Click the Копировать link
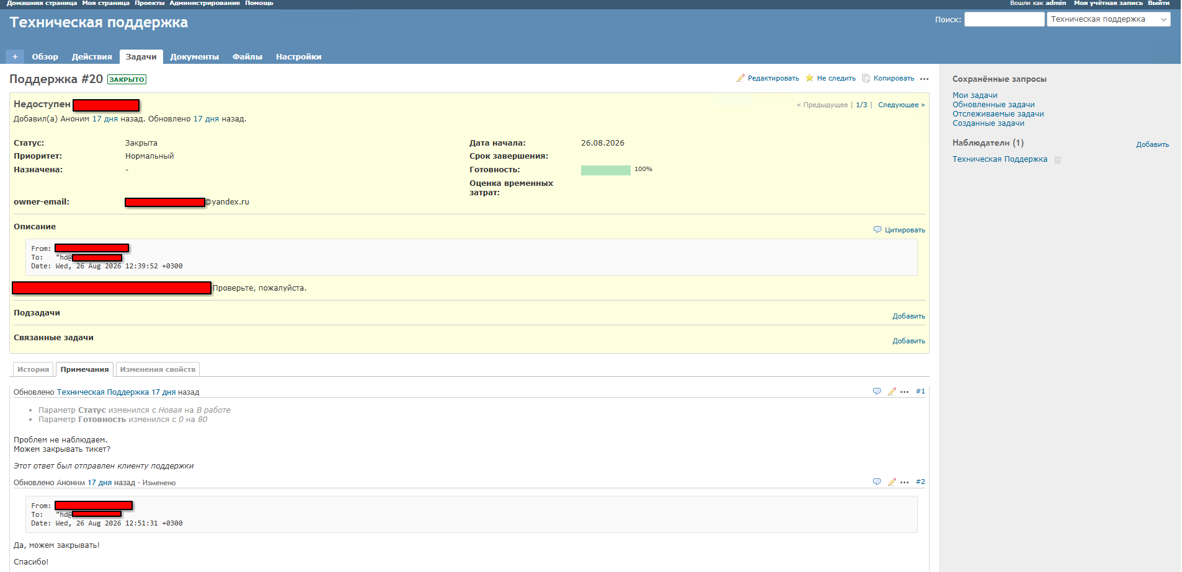Viewport: 1182px width, 572px height. coord(894,78)
